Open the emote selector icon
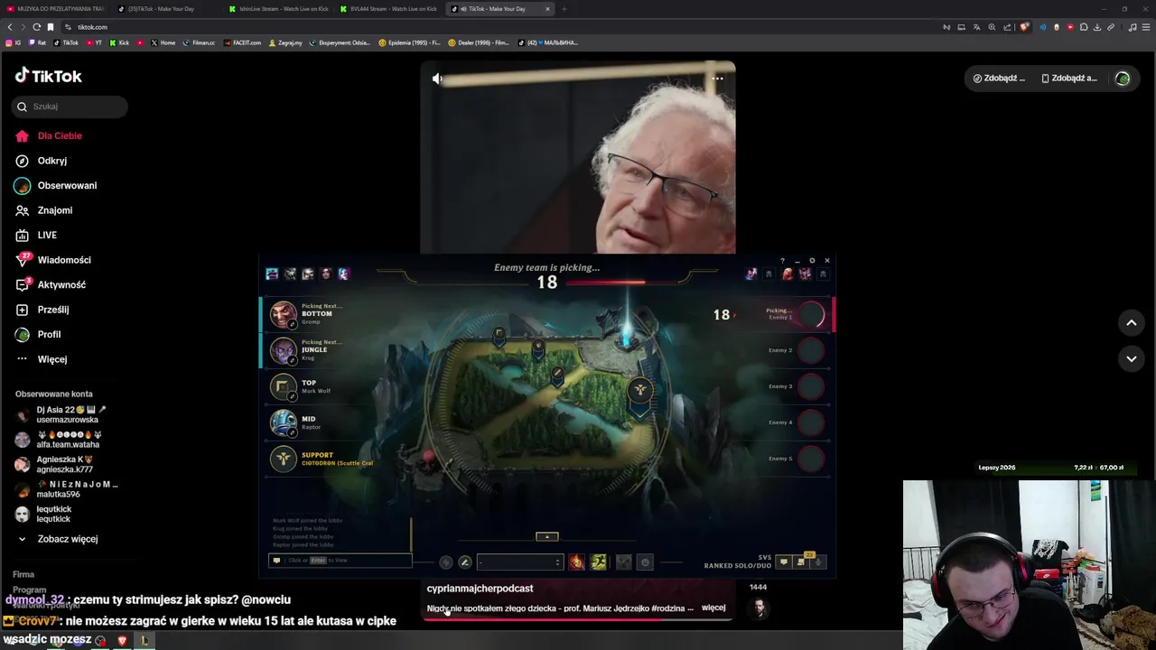1156x650 pixels. 645,562
